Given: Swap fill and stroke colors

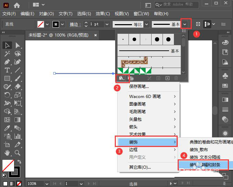Looking at the screenshot, I should point(20,161).
